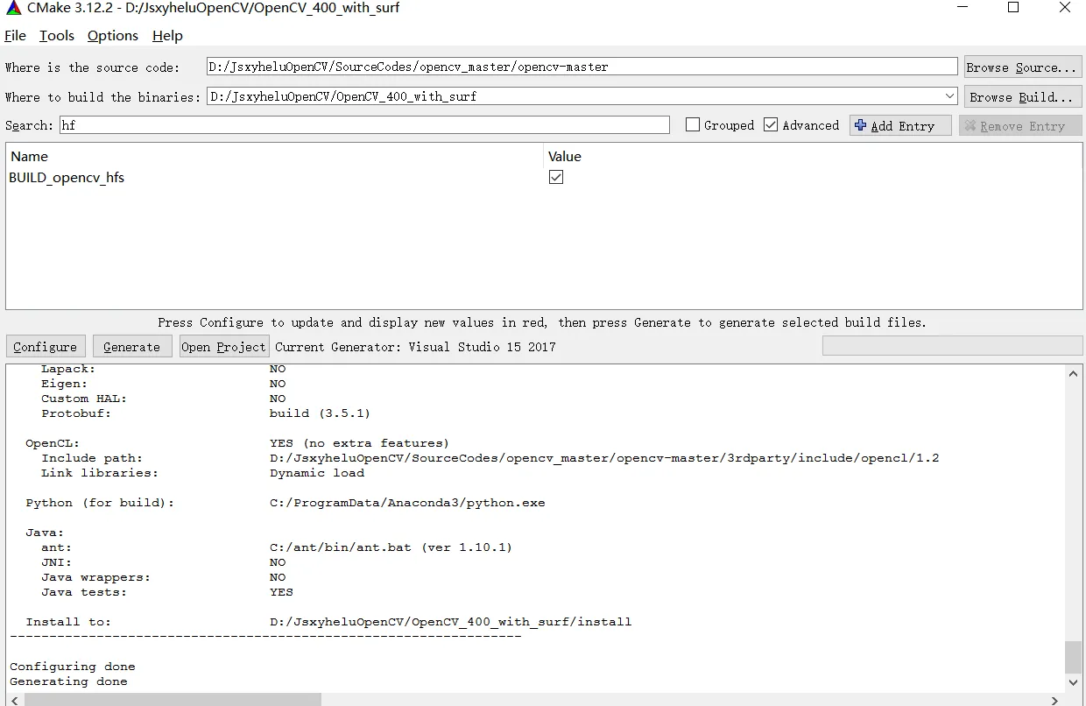Click the 'Configuring done' log line
Image resolution: width=1086 pixels, height=706 pixels.
[73, 667]
